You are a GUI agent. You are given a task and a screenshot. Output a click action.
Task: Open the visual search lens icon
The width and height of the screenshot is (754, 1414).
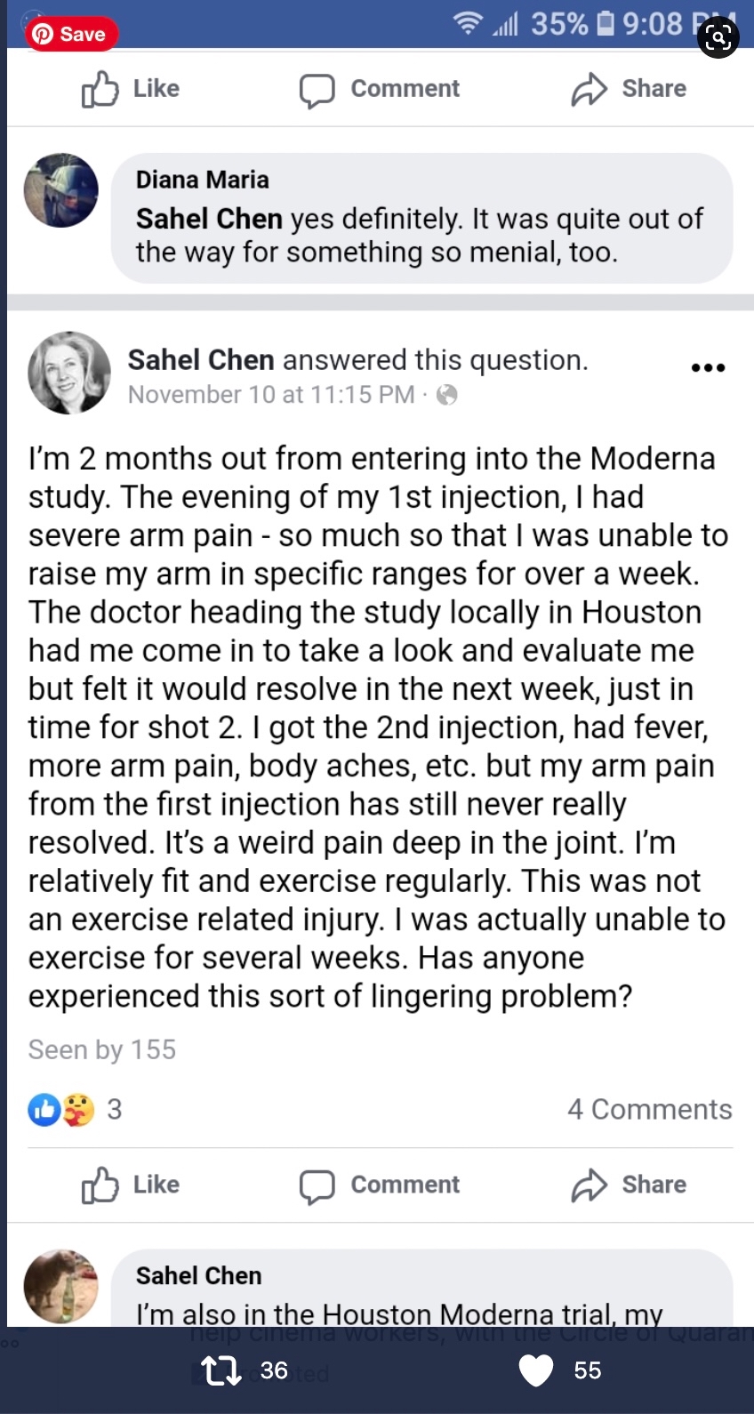point(718,36)
